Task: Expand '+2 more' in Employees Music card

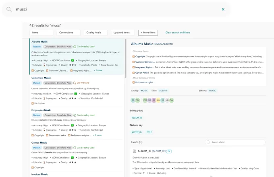Action: [98, 135]
